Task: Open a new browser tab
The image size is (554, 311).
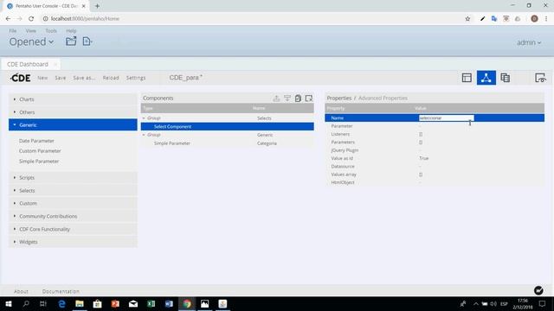Action: pyautogui.click(x=97, y=6)
